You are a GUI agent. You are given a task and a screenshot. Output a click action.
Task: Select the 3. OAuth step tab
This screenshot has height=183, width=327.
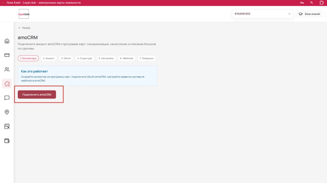(66, 58)
